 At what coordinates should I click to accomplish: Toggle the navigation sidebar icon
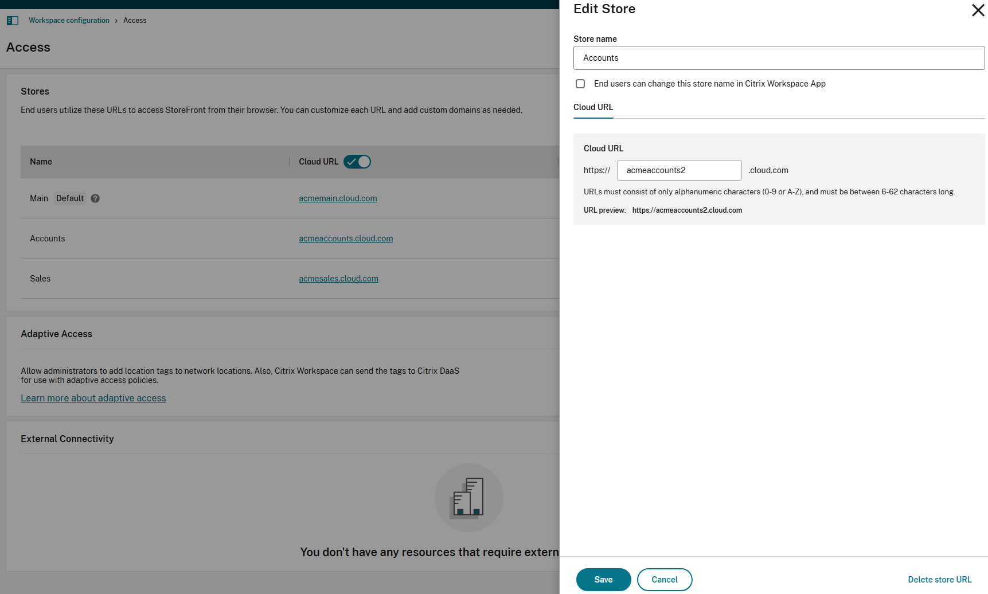13,21
